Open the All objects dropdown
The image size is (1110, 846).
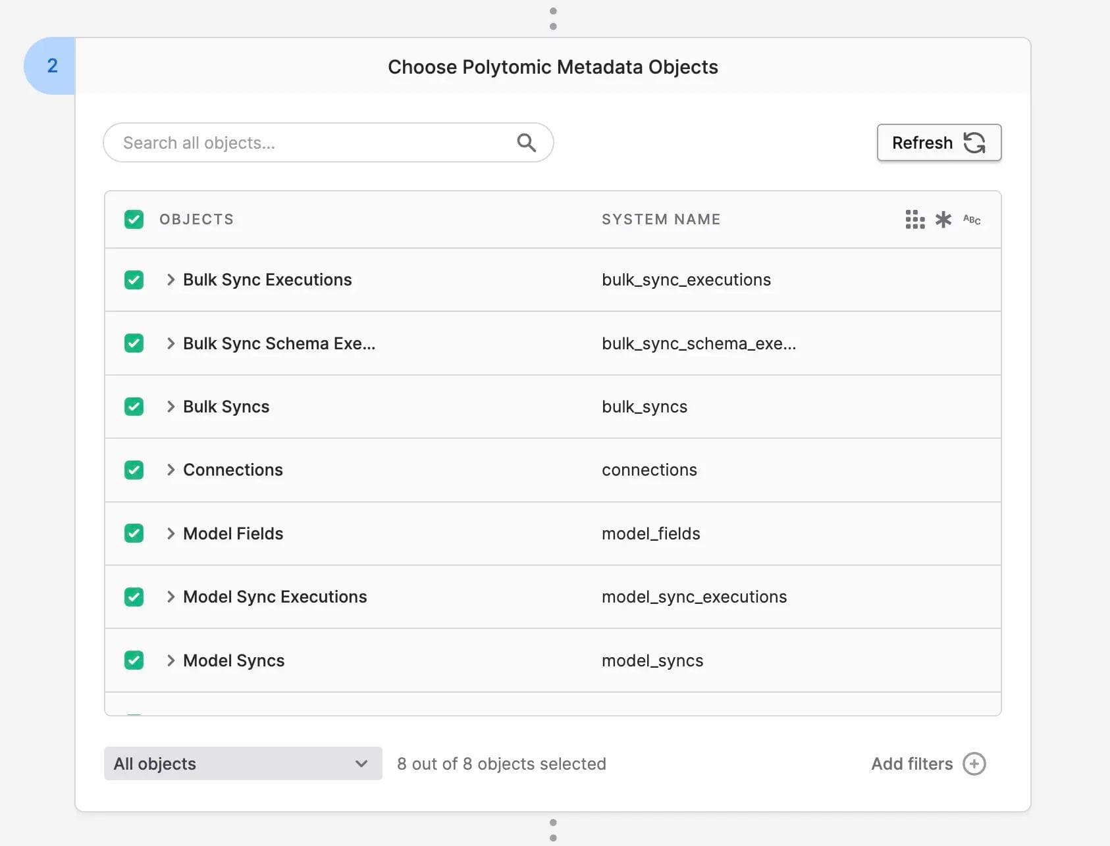[242, 764]
